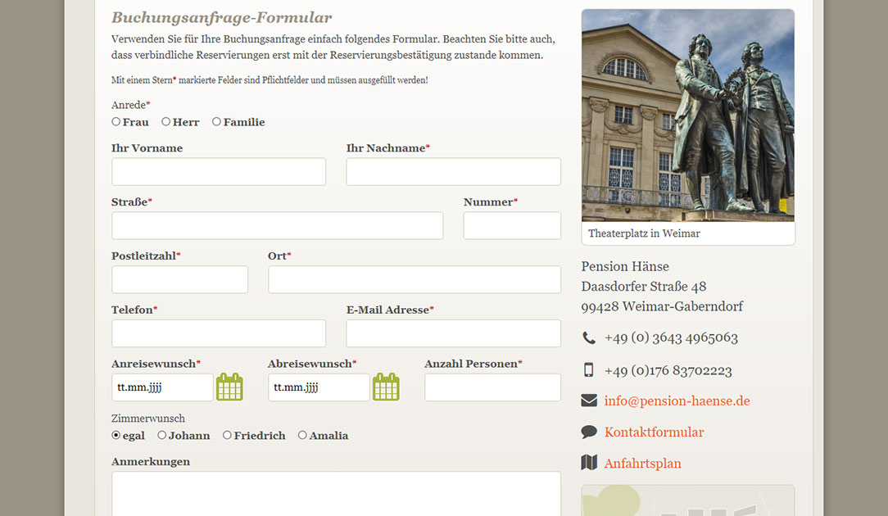Click into the E-Mail Adresse field
This screenshot has height=516, width=888.
point(453,333)
